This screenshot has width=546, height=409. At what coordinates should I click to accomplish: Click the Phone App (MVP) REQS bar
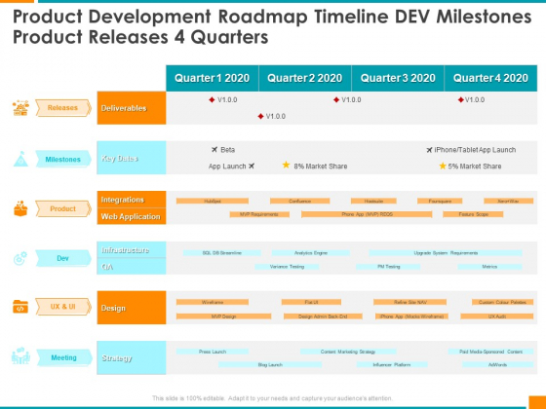(x=367, y=214)
